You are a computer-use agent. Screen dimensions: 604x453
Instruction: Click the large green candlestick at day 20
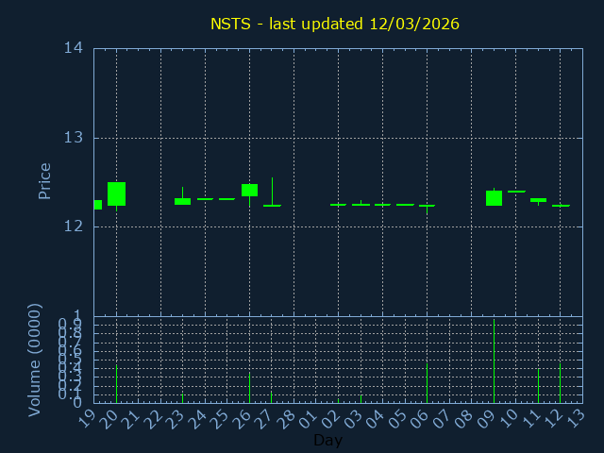(116, 193)
